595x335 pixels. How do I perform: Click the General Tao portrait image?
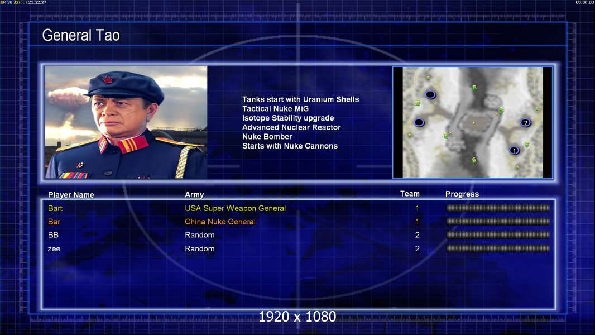(x=126, y=122)
